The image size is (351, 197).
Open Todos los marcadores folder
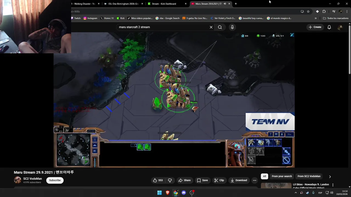click(x=336, y=18)
